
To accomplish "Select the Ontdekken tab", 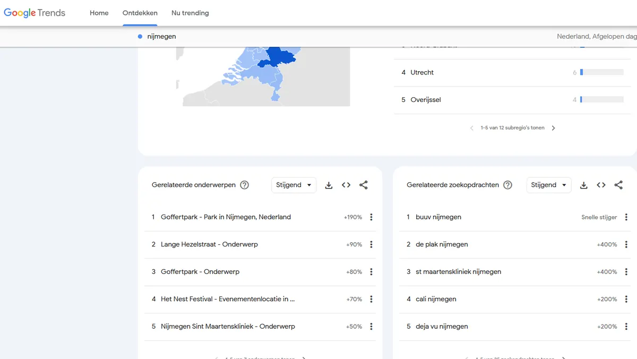I will (x=140, y=13).
